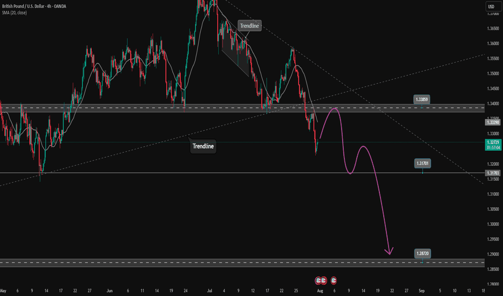Select the SMA (20, close) indicator legend
Viewport: 503px width, 296px height.
click(15, 13)
